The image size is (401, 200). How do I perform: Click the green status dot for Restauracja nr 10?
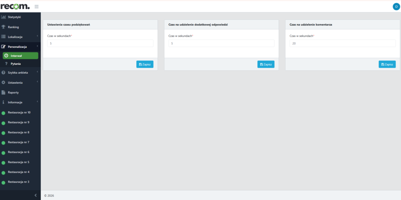coord(4,113)
